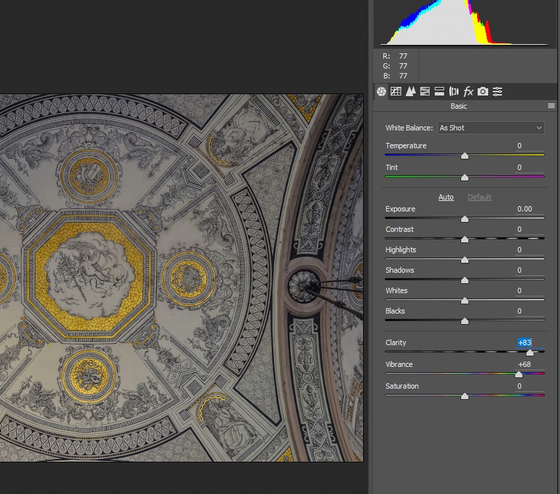560x494 pixels.
Task: Open the HSL/Grayscale panel icon
Action: [x=425, y=92]
